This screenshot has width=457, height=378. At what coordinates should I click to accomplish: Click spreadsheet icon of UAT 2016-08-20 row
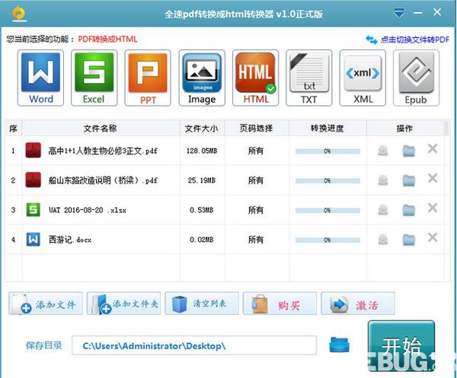(x=34, y=209)
